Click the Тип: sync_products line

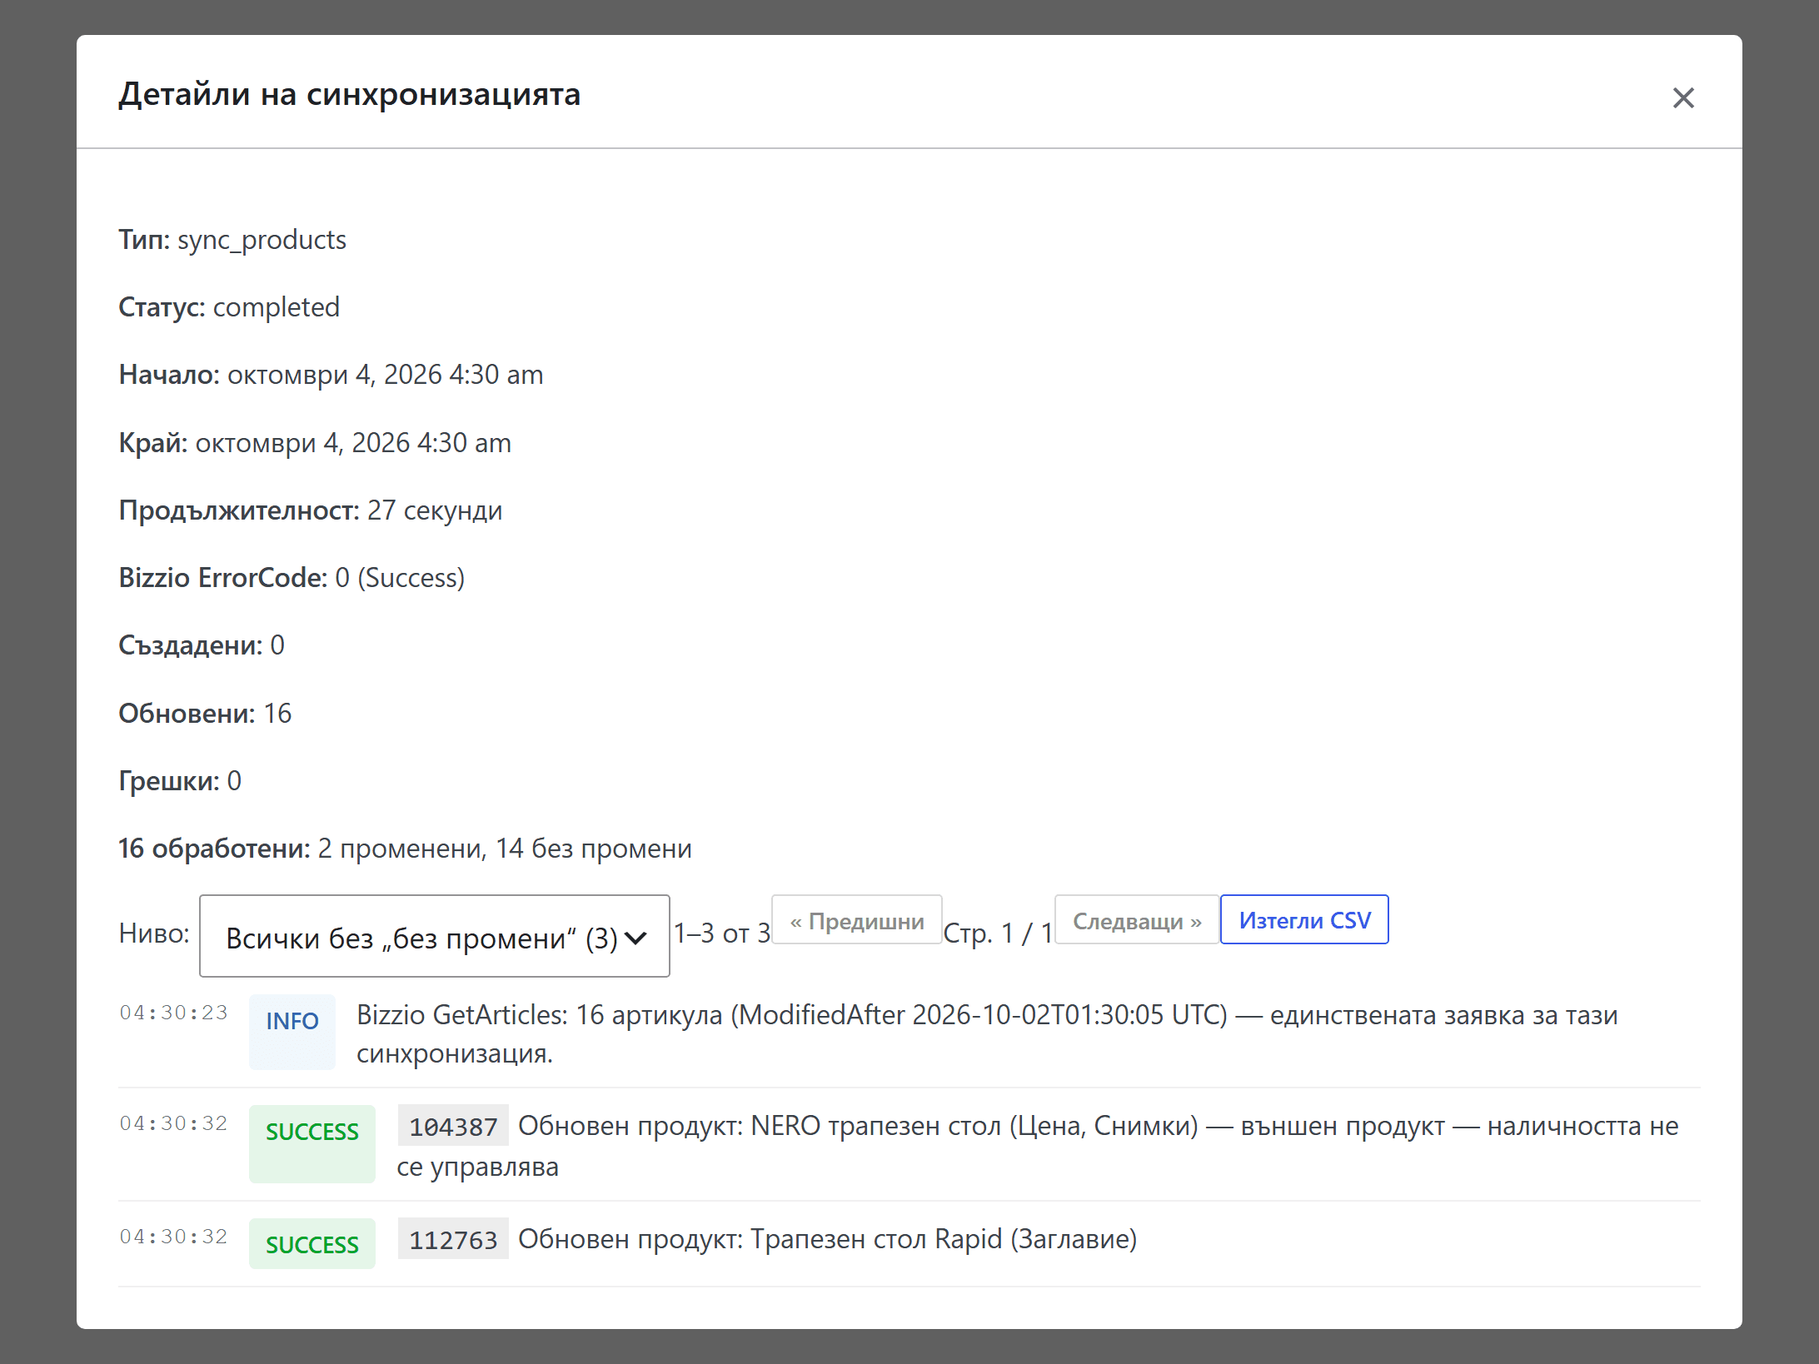[x=232, y=240]
